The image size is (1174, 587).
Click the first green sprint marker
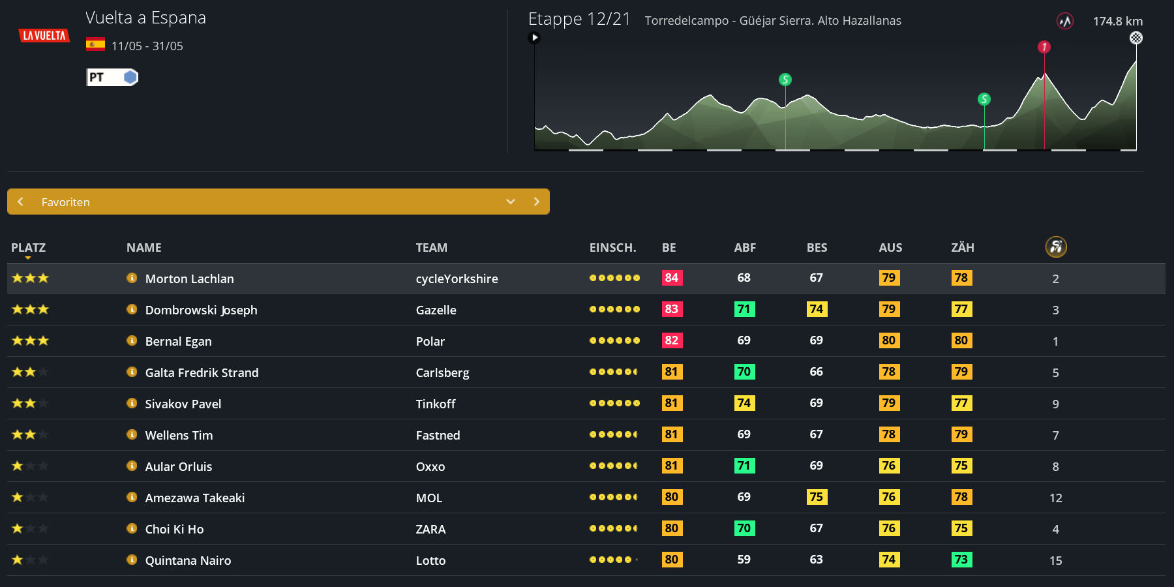pos(785,80)
